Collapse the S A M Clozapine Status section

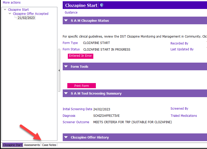66,20
